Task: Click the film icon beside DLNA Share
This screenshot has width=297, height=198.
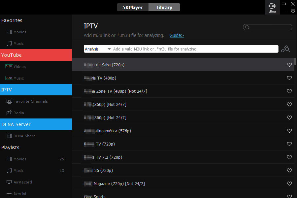Action: (x=9, y=136)
